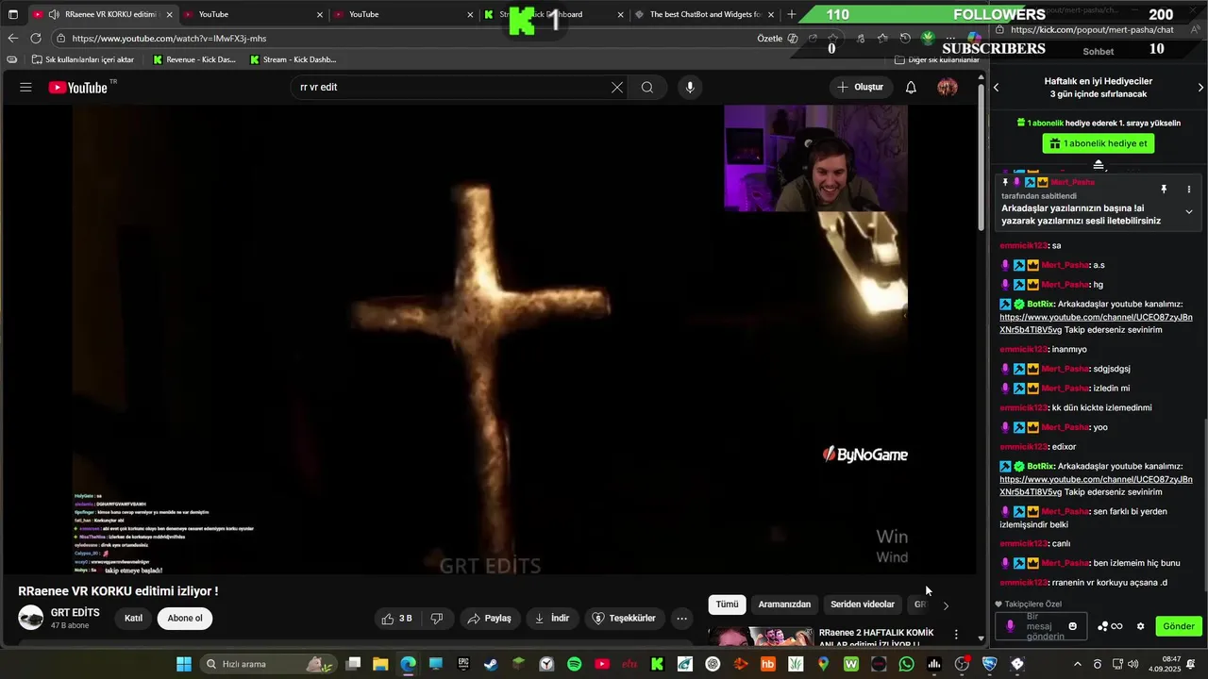Open the GRT EDİTS channel avatar

pos(31,618)
